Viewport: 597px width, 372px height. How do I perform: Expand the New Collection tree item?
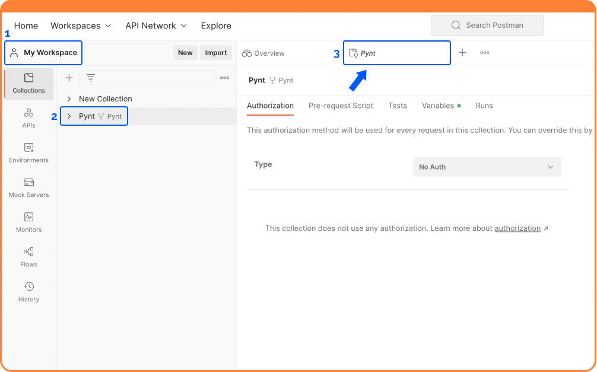(x=69, y=99)
